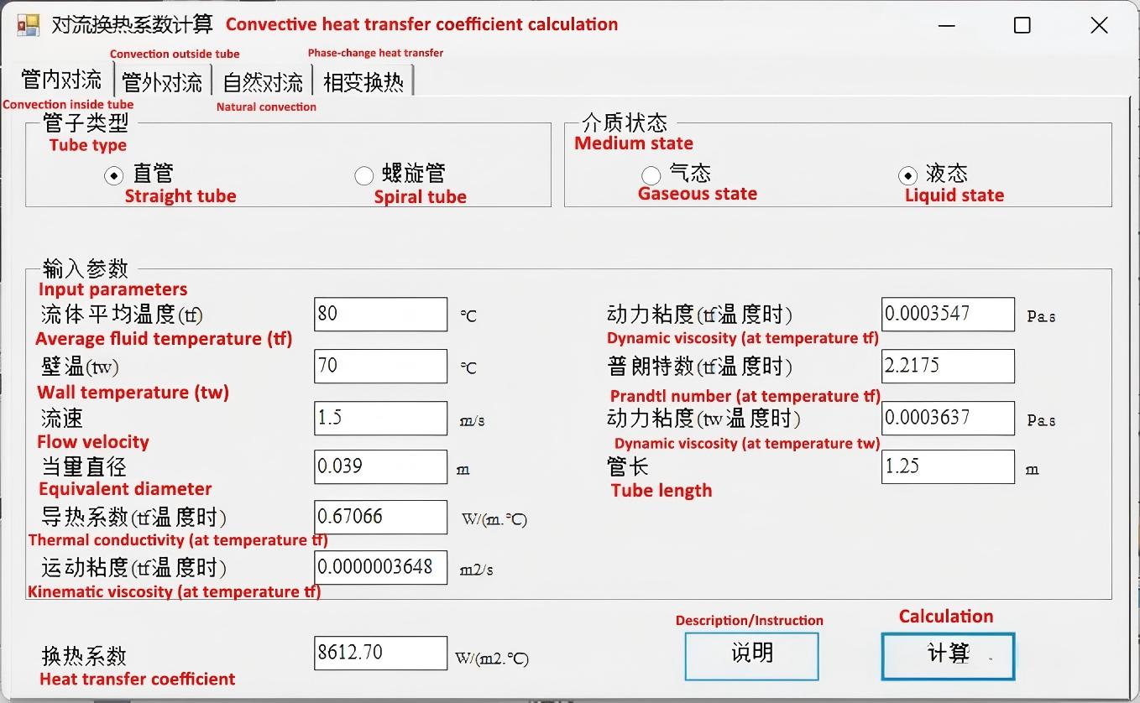This screenshot has width=1140, height=703.
Task: Maximize the calculator window
Action: click(x=1022, y=25)
